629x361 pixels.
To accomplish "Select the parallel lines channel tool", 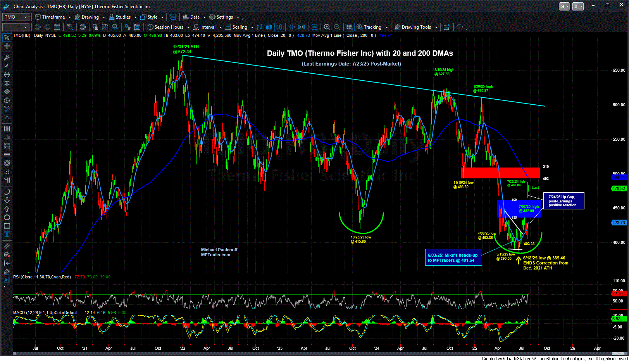I will pyautogui.click(x=7, y=92).
